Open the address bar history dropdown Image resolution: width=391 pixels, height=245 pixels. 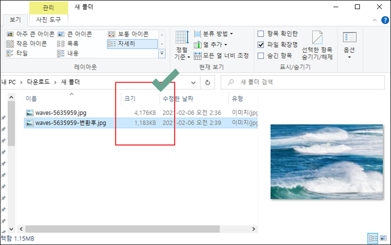(193, 82)
